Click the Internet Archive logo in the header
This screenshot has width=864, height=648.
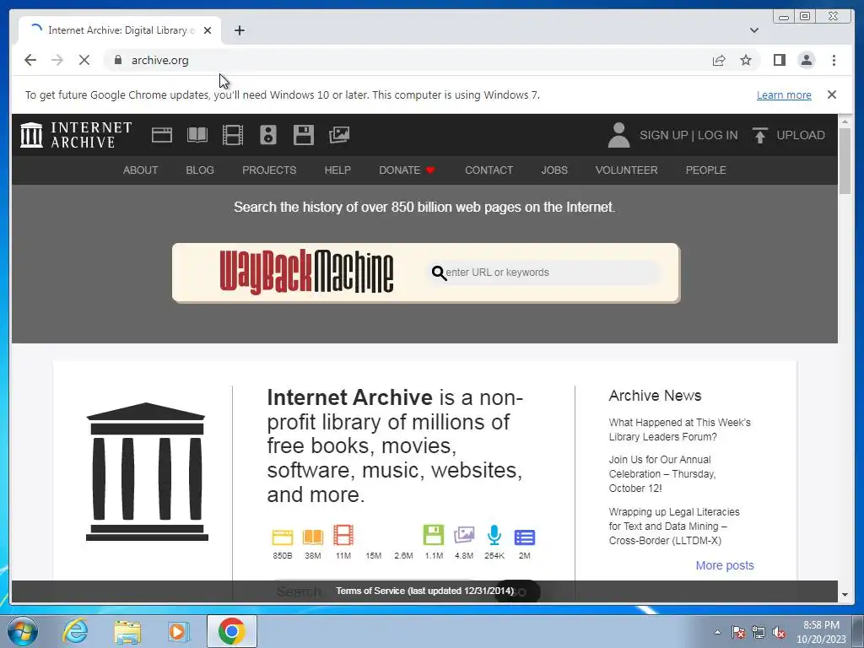coord(76,135)
